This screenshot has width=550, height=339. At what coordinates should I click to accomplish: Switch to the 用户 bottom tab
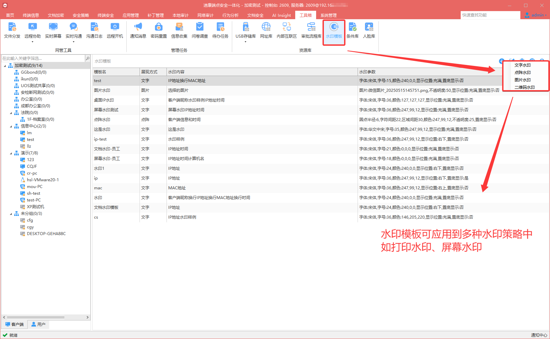(x=38, y=324)
